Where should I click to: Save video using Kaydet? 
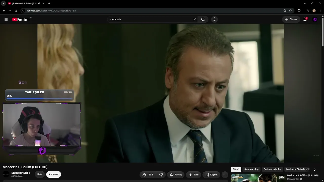(211, 175)
